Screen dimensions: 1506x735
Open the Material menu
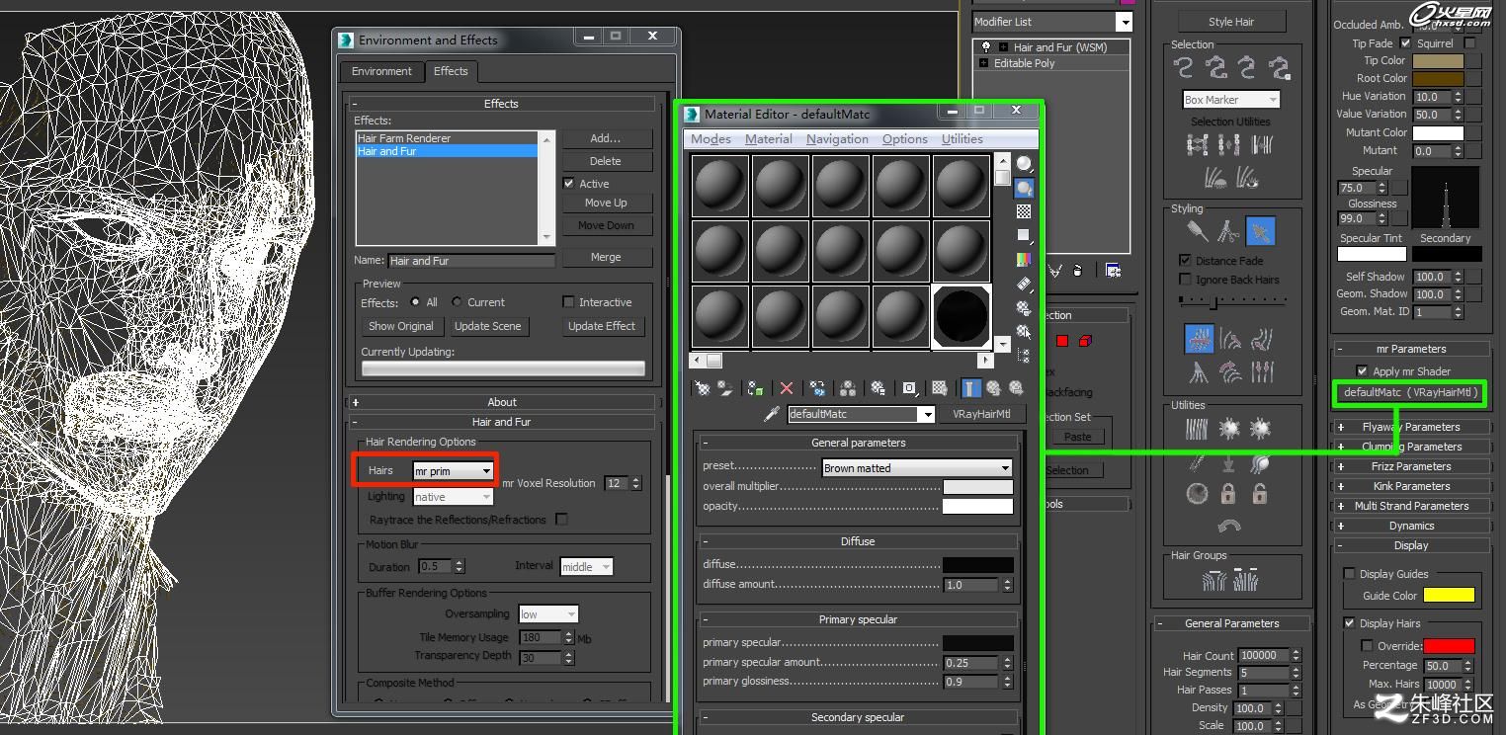tap(769, 139)
